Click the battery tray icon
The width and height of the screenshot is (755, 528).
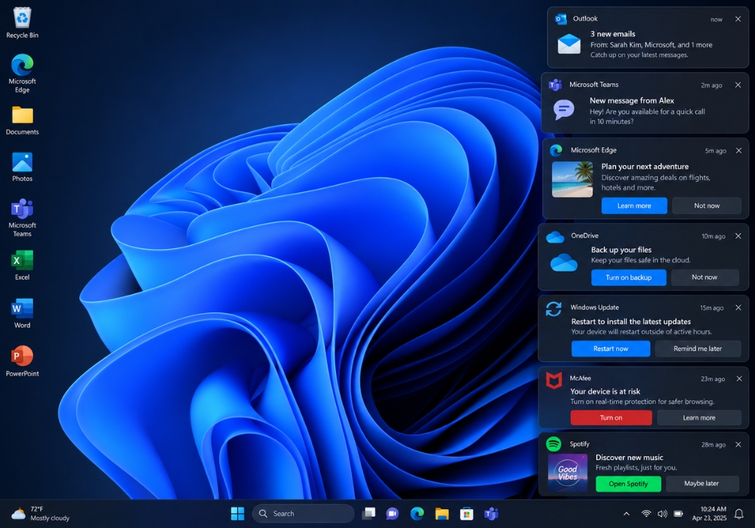[x=679, y=514]
